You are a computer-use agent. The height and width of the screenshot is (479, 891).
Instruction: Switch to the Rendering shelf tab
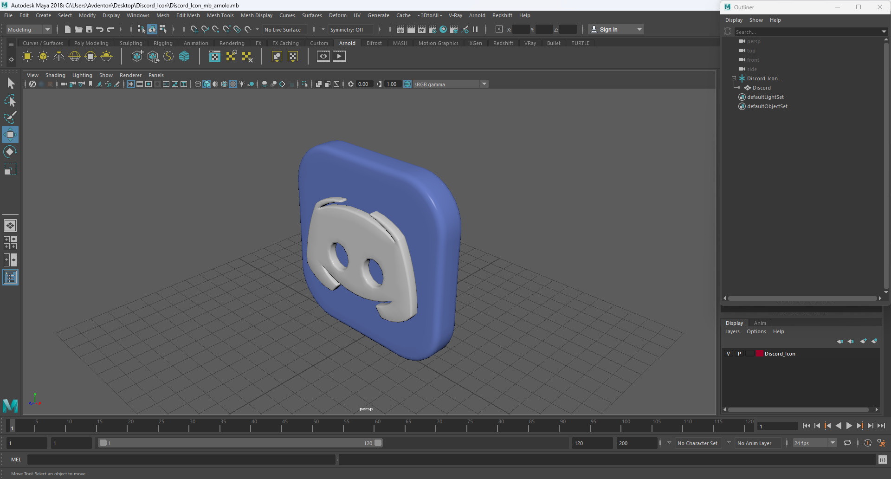(x=232, y=43)
